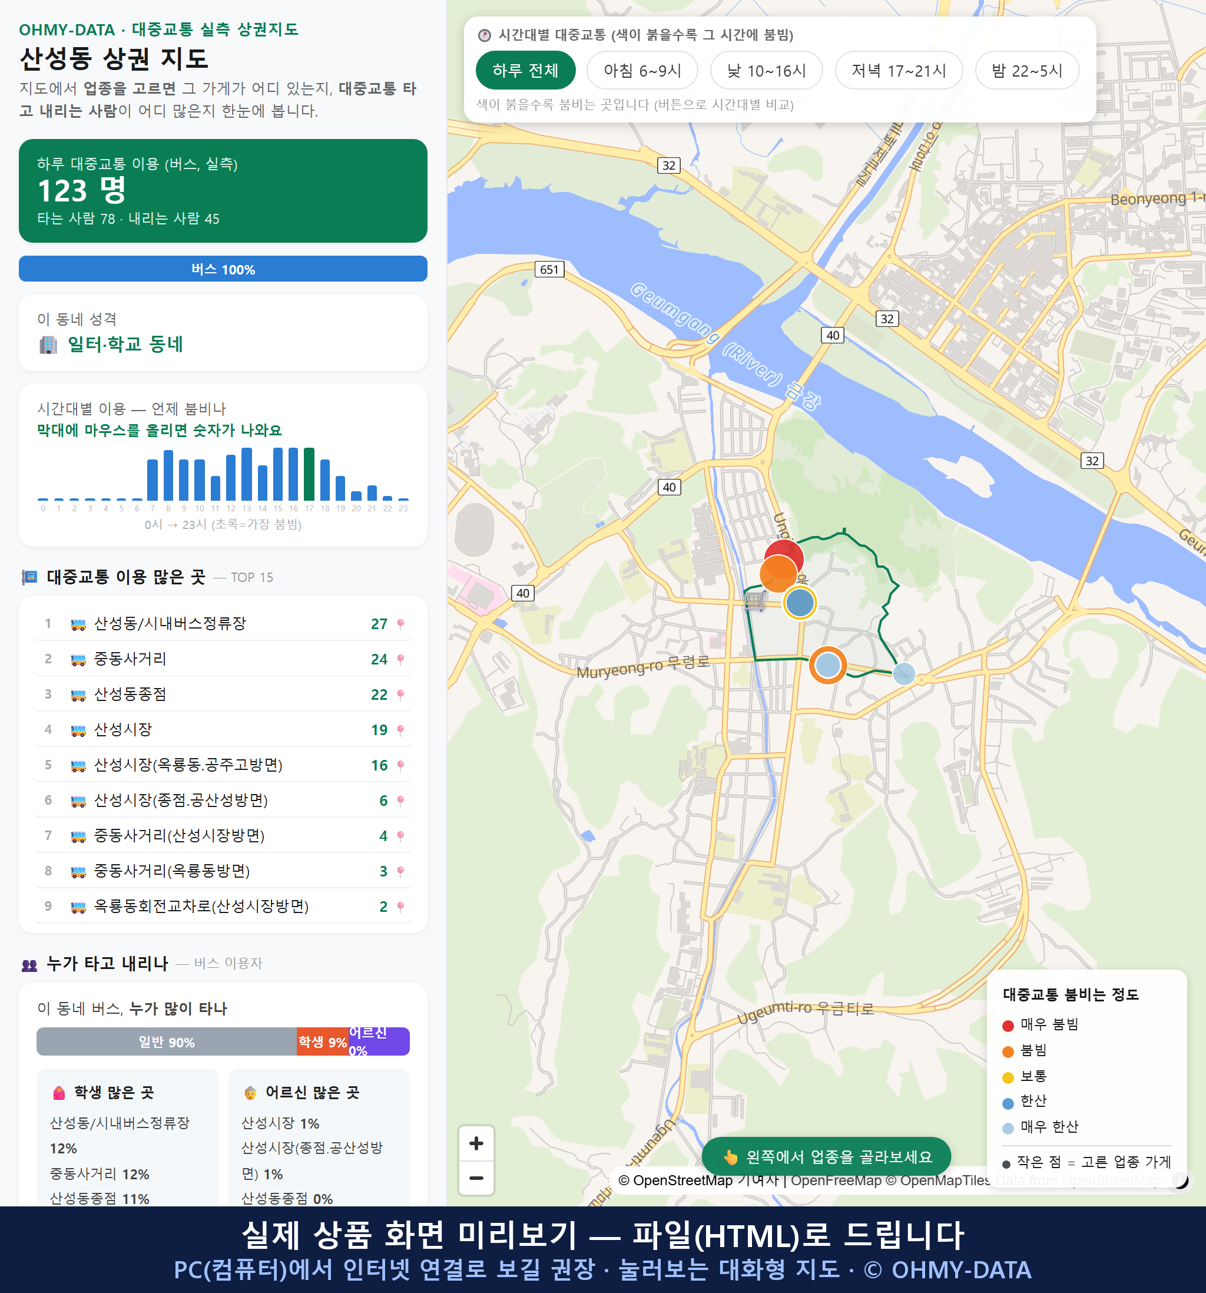Click bus icon beside 옥룡동회전교차로(산성시장방면)
Screen dimensions: 1206x1293
pyautogui.click(x=78, y=907)
